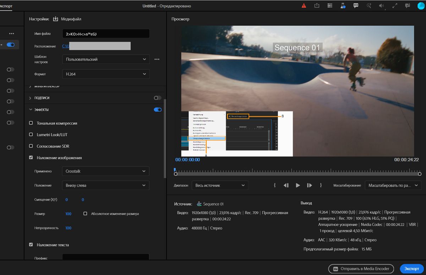Open Масштабирование dropdown
426x275 pixels.
393,185
